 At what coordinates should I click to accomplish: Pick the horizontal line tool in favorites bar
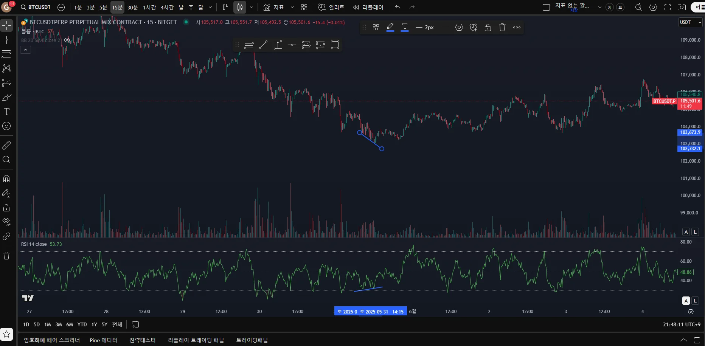[x=292, y=45]
